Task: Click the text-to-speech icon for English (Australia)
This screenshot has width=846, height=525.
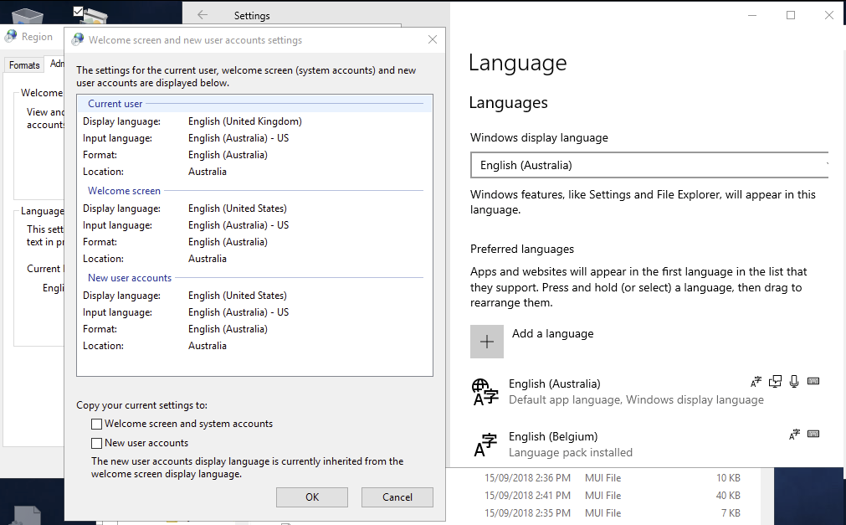Action: 776,382
